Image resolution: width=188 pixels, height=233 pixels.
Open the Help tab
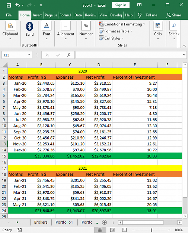click(129, 15)
